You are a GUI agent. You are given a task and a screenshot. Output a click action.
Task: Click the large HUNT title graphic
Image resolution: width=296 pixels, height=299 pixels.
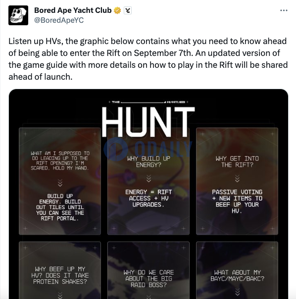[x=148, y=122]
